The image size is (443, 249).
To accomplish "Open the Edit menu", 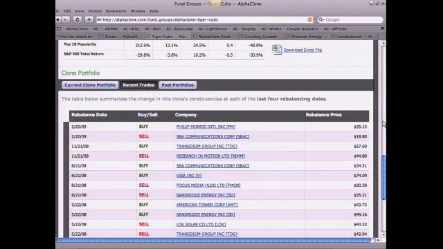I will 67,11.
